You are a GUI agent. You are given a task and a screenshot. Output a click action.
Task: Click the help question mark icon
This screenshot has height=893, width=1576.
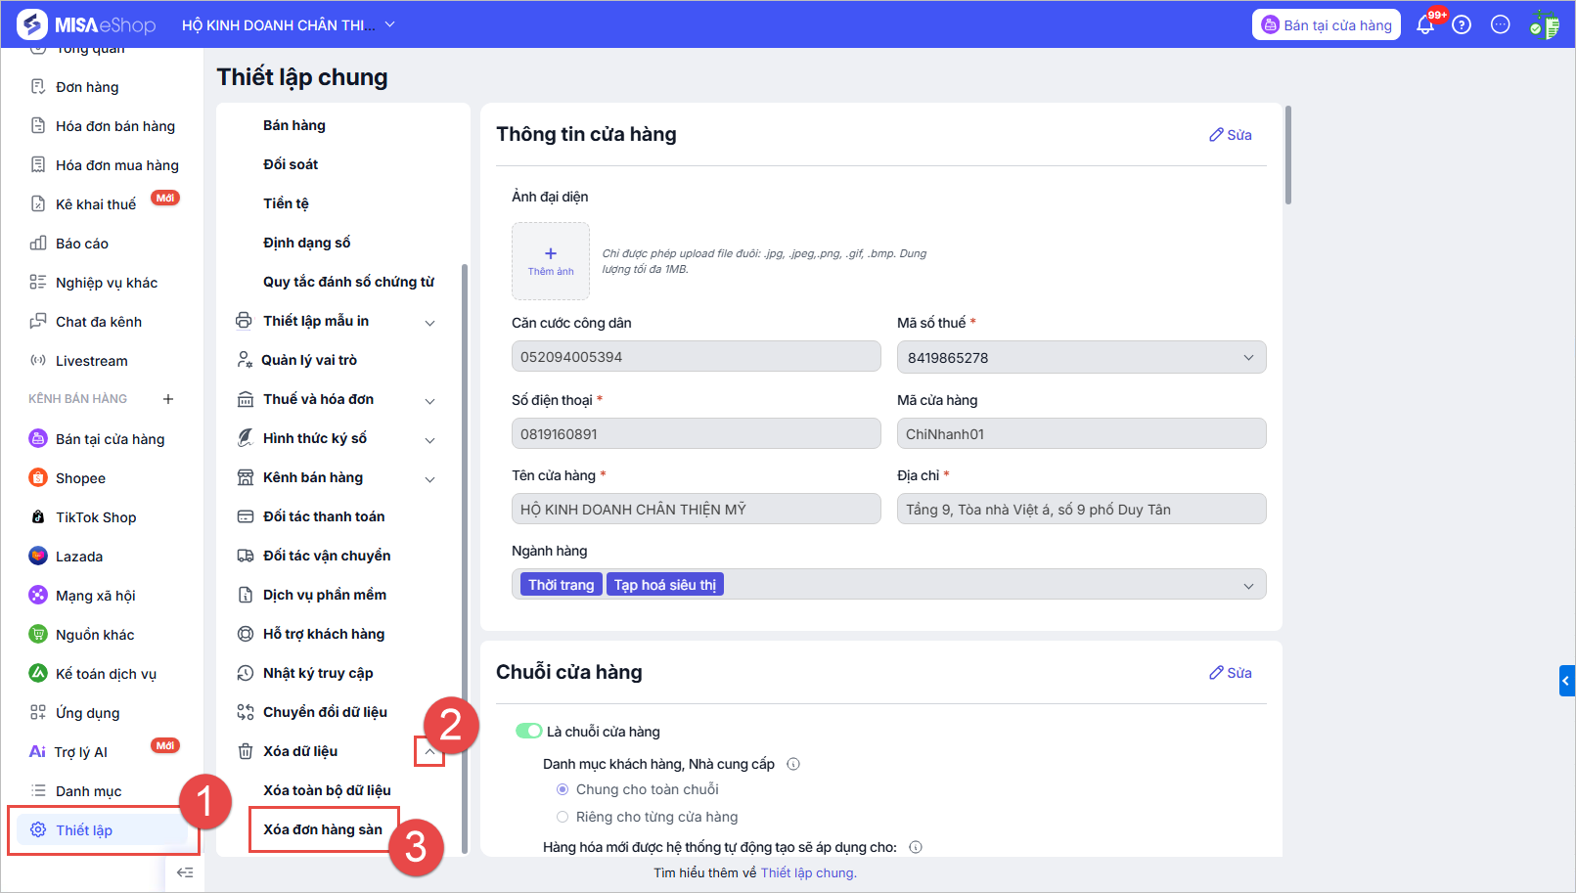coord(1462,25)
